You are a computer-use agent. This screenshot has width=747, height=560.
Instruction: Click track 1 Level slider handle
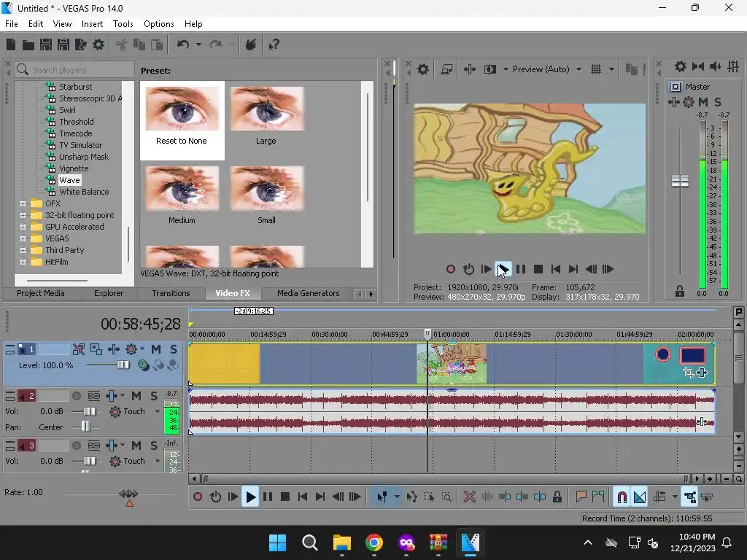point(123,365)
